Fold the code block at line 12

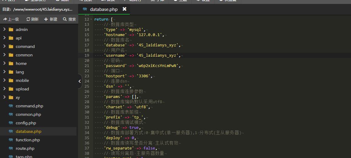click(x=91, y=19)
